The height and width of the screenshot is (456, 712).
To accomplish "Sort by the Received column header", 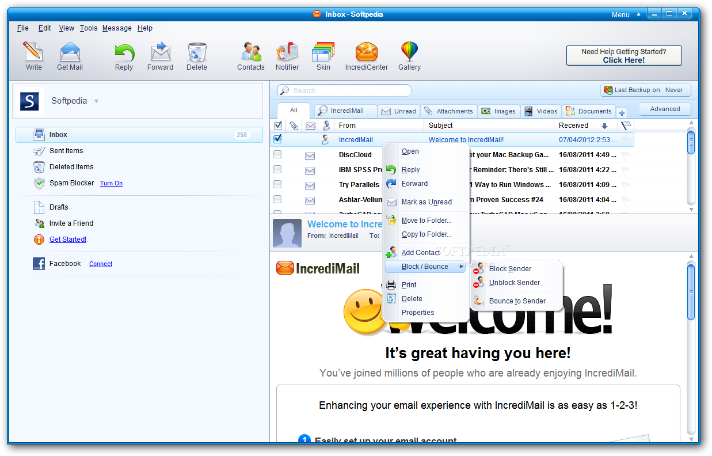I will pyautogui.click(x=586, y=126).
